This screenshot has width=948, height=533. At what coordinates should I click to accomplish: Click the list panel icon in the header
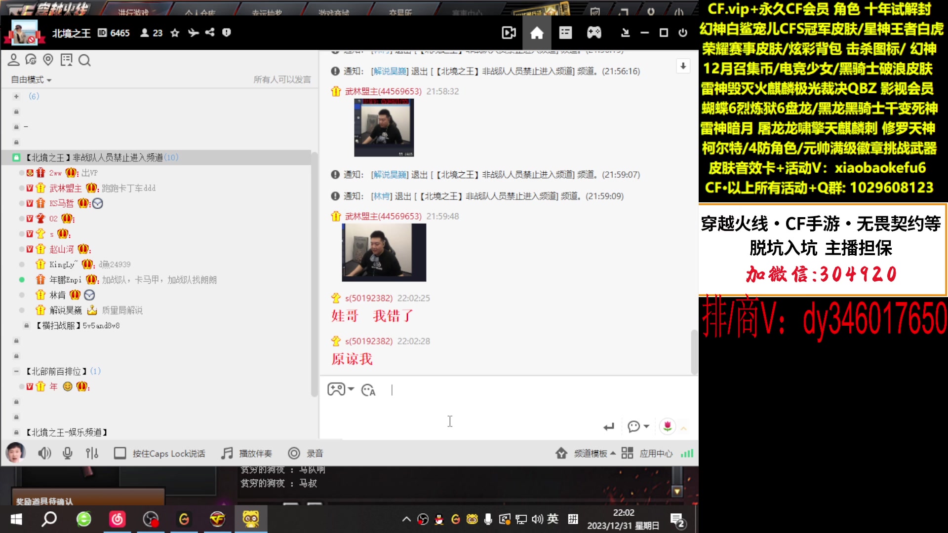coord(565,33)
